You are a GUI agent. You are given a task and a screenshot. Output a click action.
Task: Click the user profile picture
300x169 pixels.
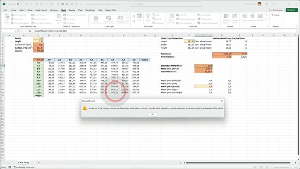[x=259, y=4]
